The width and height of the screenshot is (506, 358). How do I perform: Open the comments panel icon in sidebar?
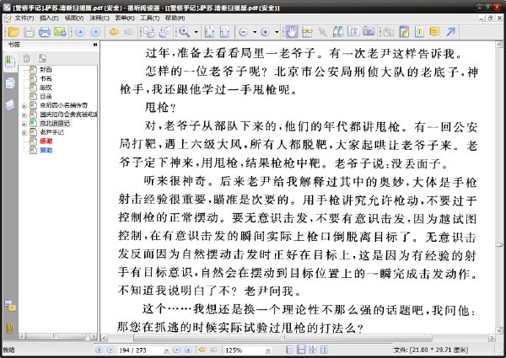(x=10, y=306)
